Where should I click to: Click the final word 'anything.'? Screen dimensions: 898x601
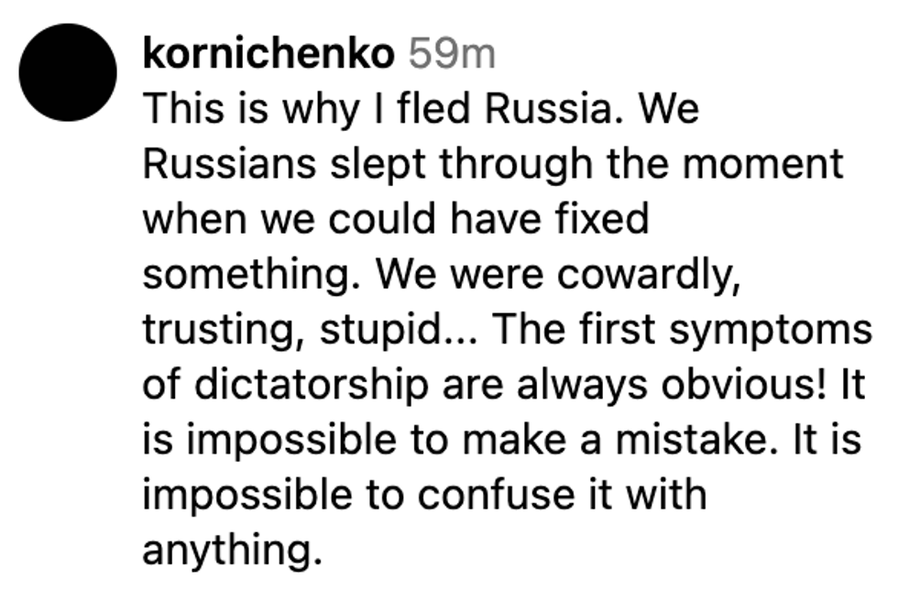click(233, 552)
